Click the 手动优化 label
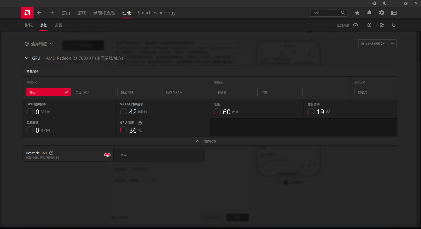The width and height of the screenshot is (421, 229). 359,82
